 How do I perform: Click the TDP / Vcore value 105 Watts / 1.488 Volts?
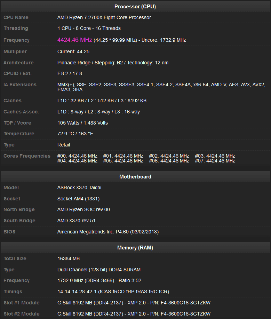click(x=82, y=123)
